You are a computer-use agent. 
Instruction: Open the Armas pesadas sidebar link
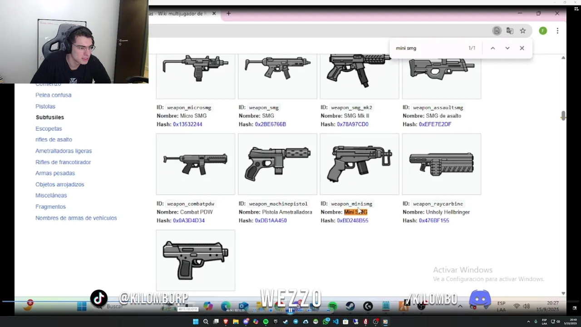(55, 173)
